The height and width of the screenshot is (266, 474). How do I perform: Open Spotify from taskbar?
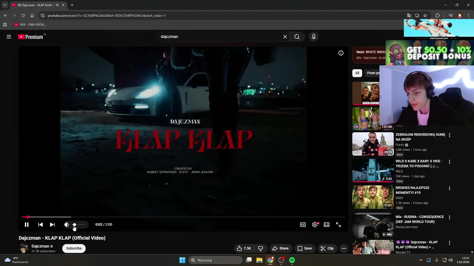[292, 260]
